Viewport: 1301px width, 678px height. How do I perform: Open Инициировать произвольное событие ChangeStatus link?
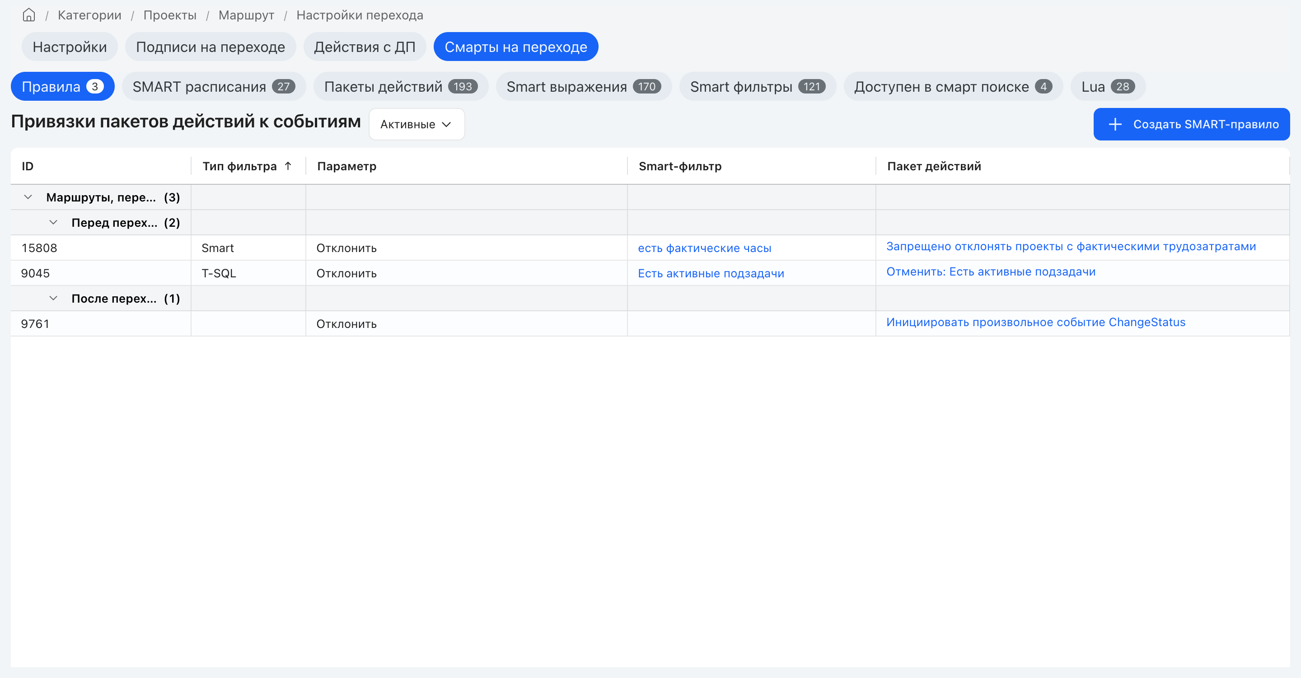pyautogui.click(x=1035, y=322)
